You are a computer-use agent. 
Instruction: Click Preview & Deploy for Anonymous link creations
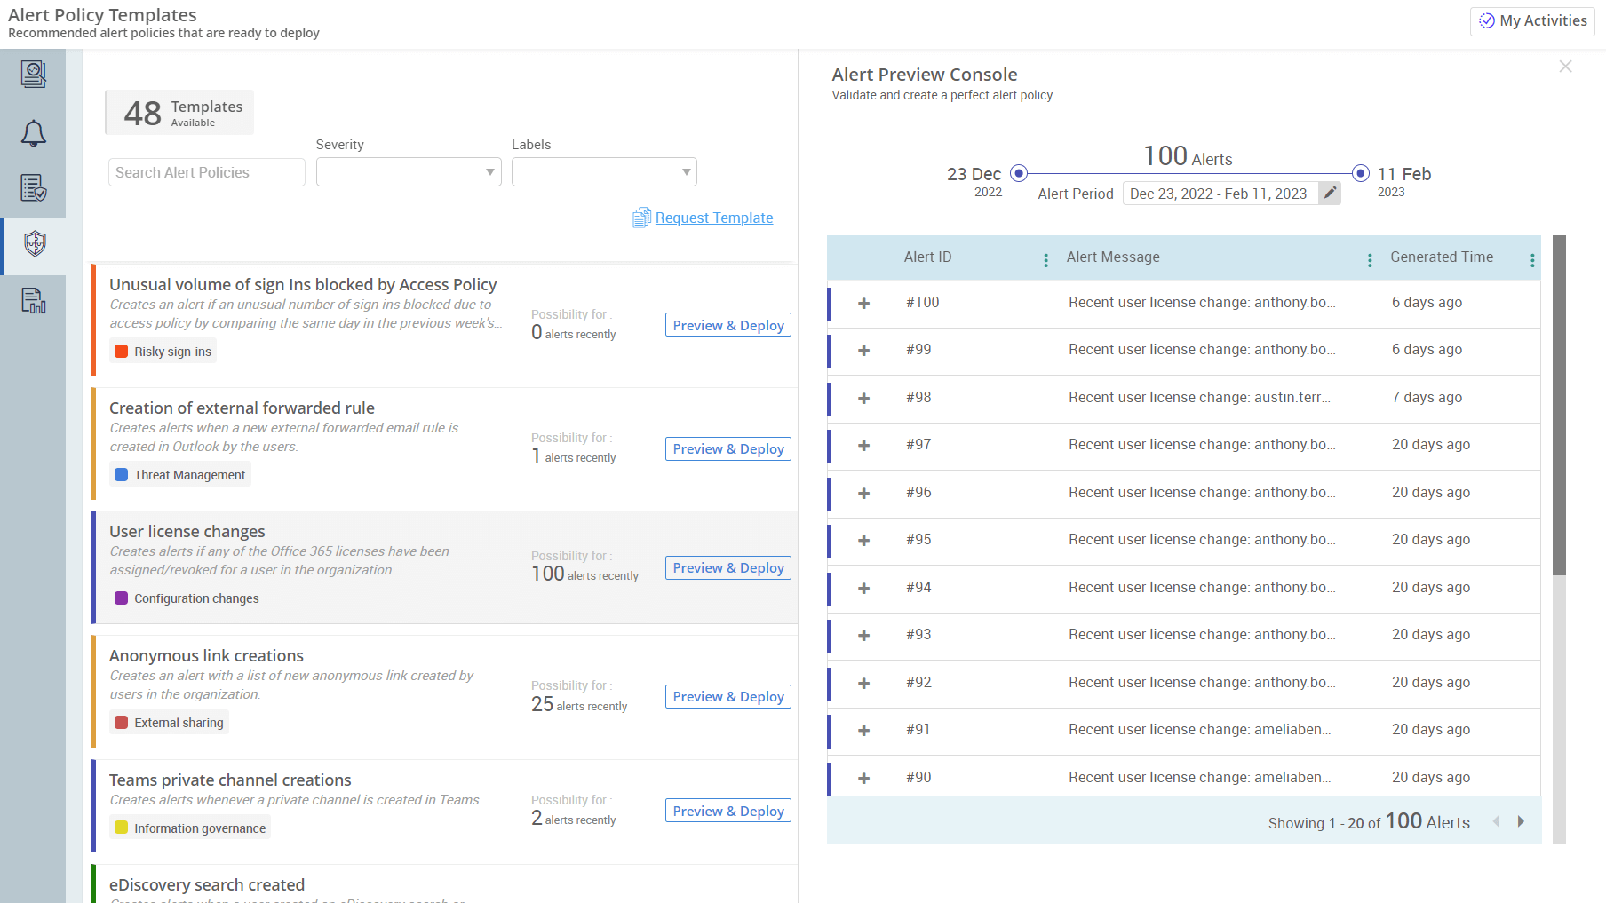[x=727, y=696]
